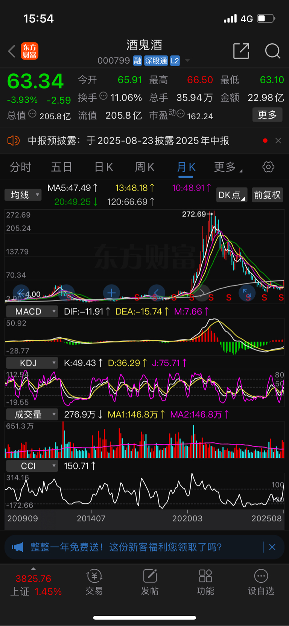
Task: Tap the K:49.43 value
Action: point(83,363)
